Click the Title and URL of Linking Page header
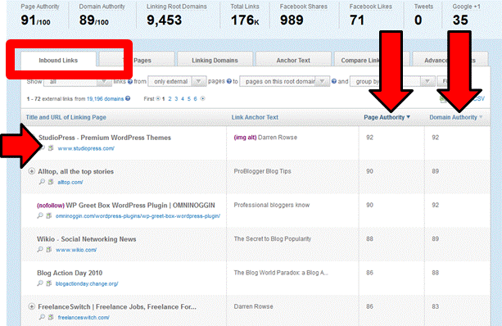The width and height of the screenshot is (502, 326). pos(66,117)
